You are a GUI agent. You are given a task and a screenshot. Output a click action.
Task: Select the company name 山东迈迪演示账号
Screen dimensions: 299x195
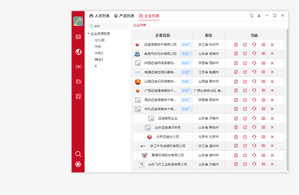point(168,128)
